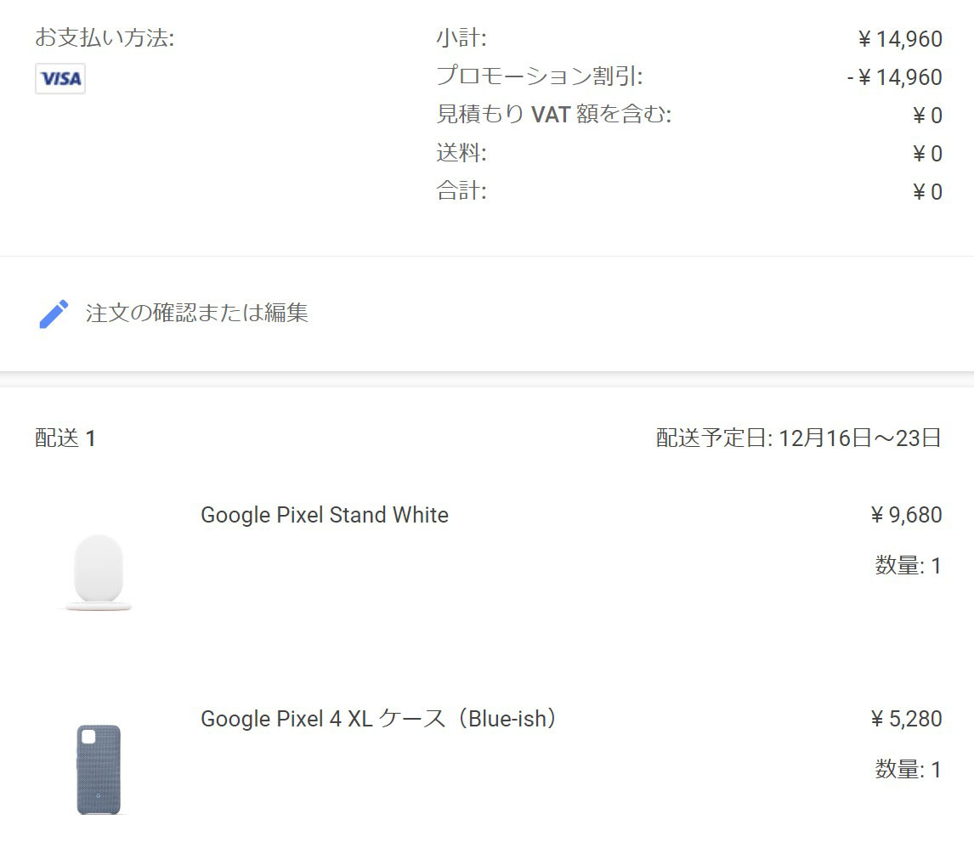Click the 合計 label
The width and height of the screenshot is (974, 842).
coord(462,190)
